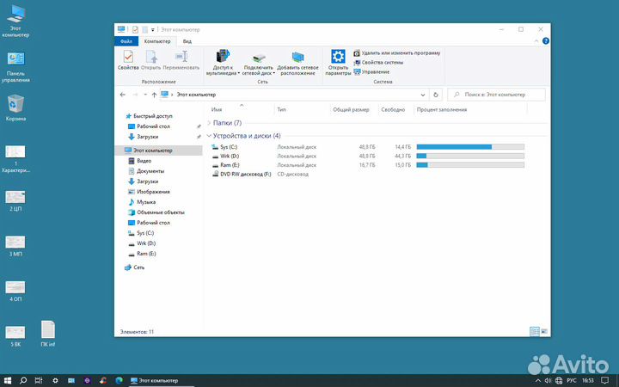Click the Поиск search field
The height and width of the screenshot is (387, 619).
pos(497,95)
